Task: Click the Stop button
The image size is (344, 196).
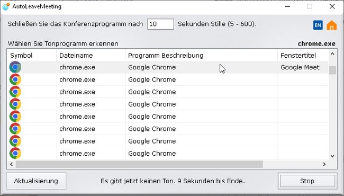Action: click(x=307, y=181)
